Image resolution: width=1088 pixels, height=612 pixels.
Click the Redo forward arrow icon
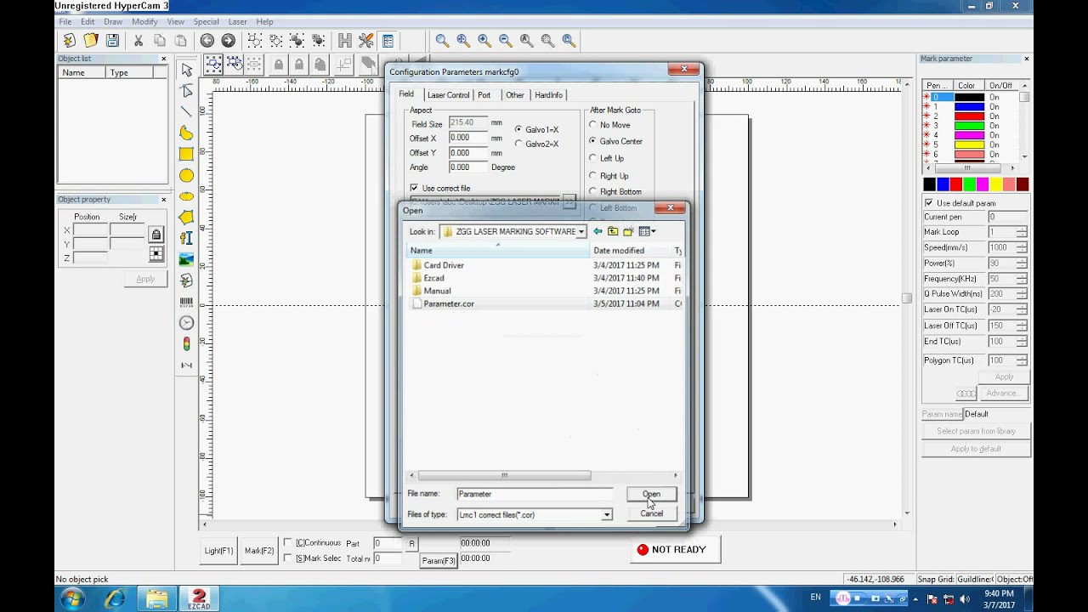click(228, 40)
